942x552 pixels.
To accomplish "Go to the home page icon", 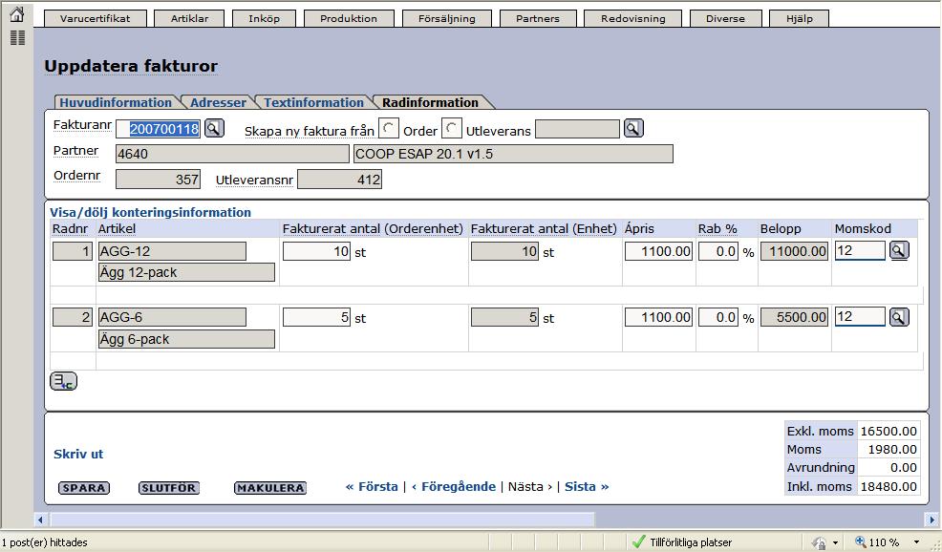I will (x=17, y=14).
